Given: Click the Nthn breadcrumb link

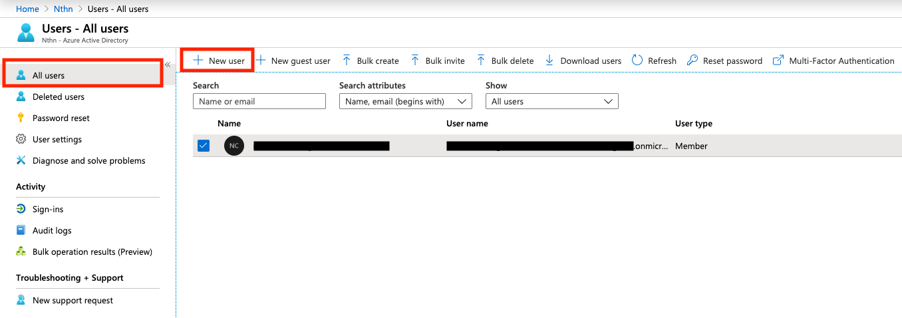Looking at the screenshot, I should tap(63, 9).
